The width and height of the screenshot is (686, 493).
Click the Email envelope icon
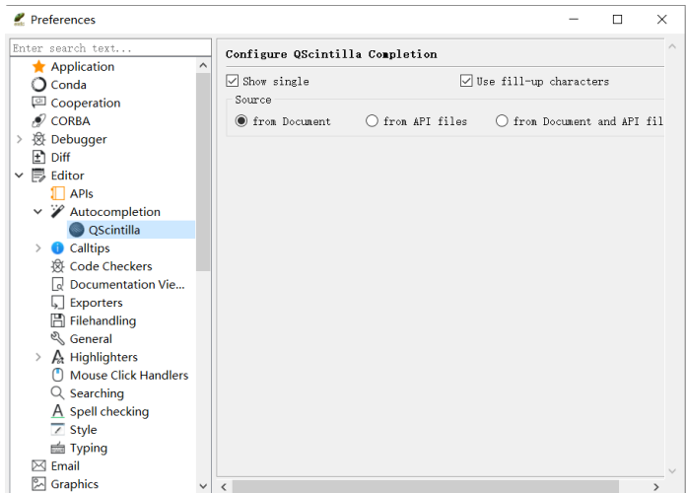tap(38, 465)
